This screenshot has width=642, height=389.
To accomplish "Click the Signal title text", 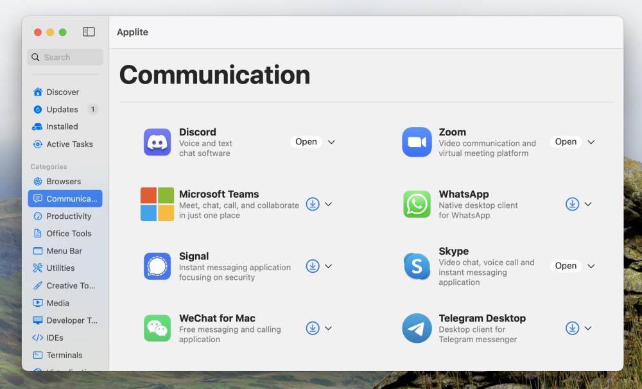I will click(194, 256).
